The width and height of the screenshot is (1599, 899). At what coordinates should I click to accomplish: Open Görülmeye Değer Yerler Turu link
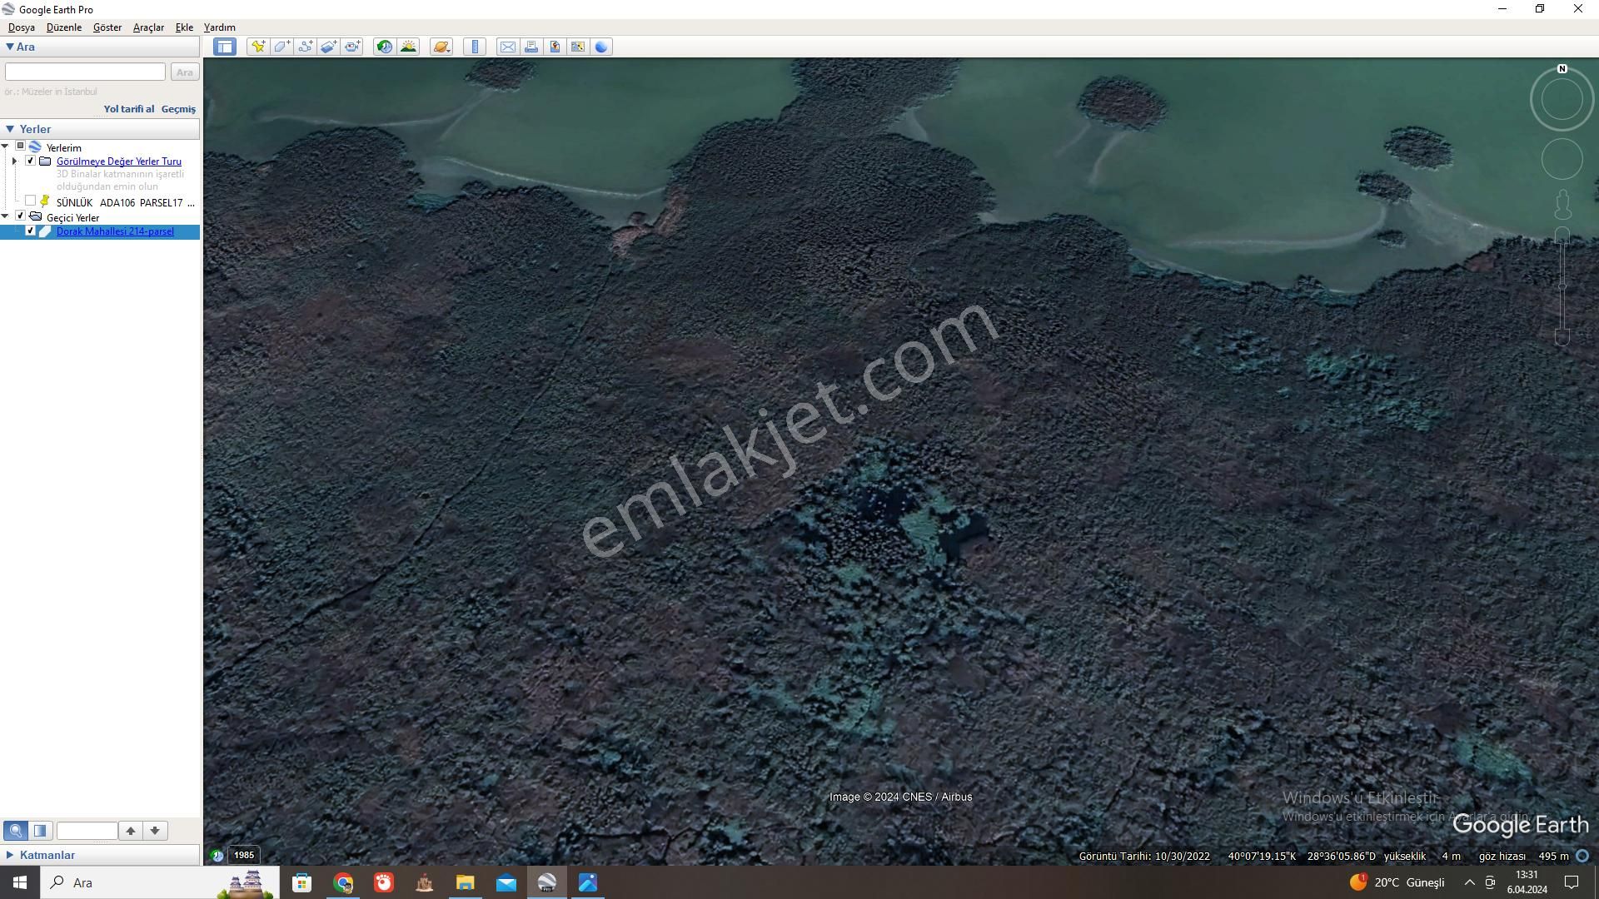[119, 161]
